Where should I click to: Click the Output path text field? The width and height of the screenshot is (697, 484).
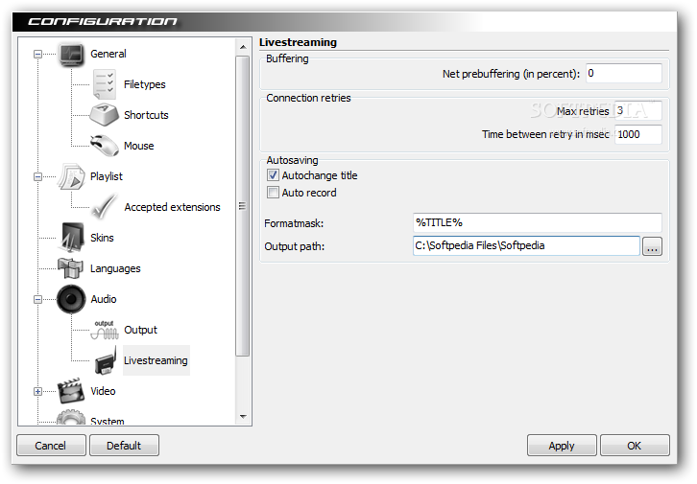pyautogui.click(x=526, y=245)
